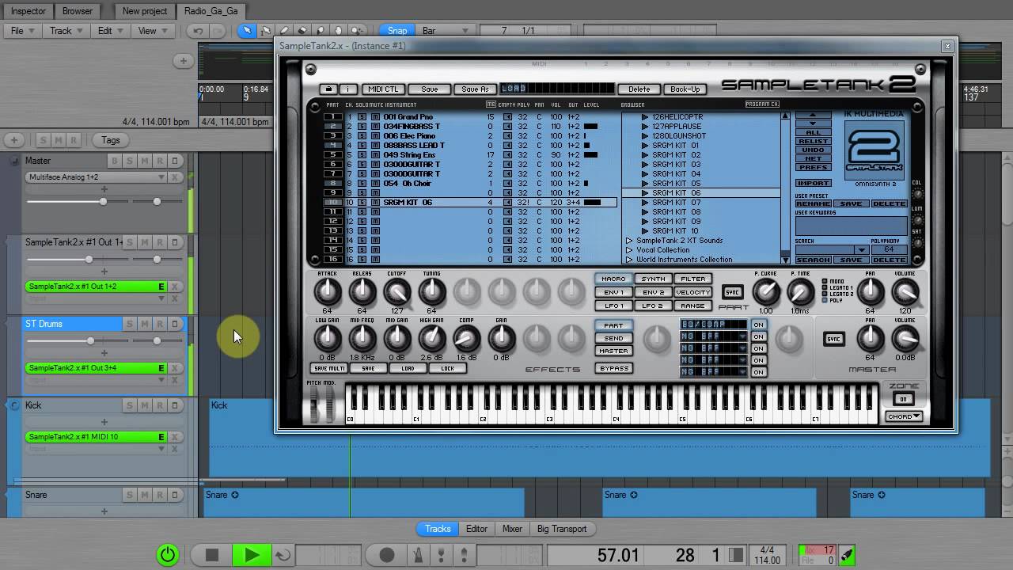Switch to Editor view tab
1013x570 pixels.
[476, 529]
